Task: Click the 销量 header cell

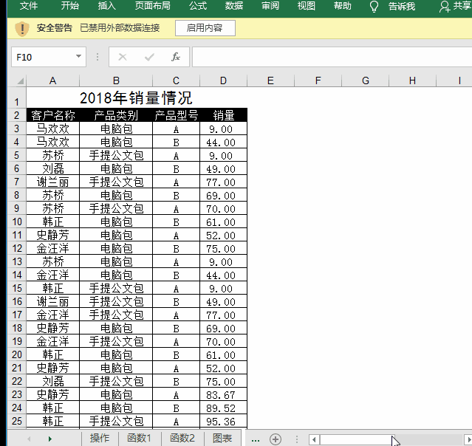Action: pyautogui.click(x=223, y=115)
